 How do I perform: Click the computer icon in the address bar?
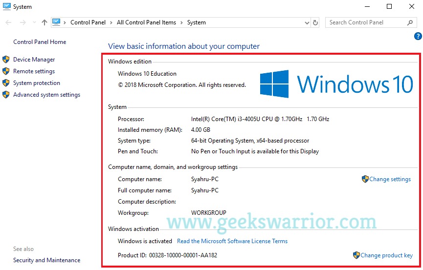pyautogui.click(x=56, y=22)
